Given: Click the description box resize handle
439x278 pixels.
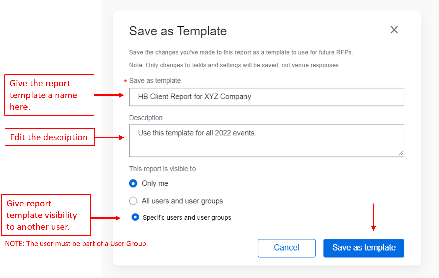Looking at the screenshot, I should pyautogui.click(x=401, y=154).
